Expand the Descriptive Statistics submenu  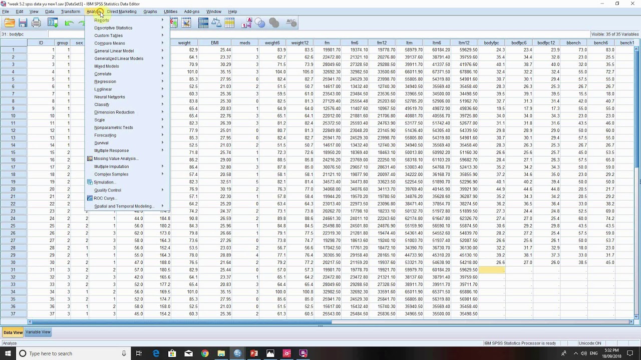127,28
